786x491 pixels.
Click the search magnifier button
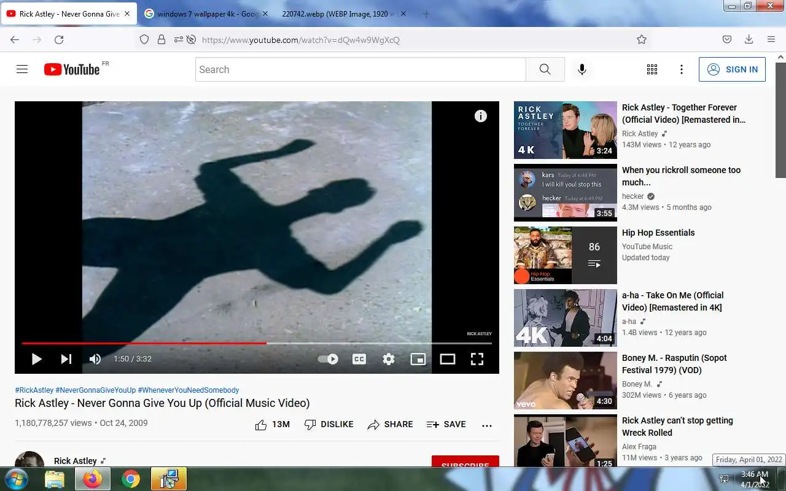(x=545, y=69)
